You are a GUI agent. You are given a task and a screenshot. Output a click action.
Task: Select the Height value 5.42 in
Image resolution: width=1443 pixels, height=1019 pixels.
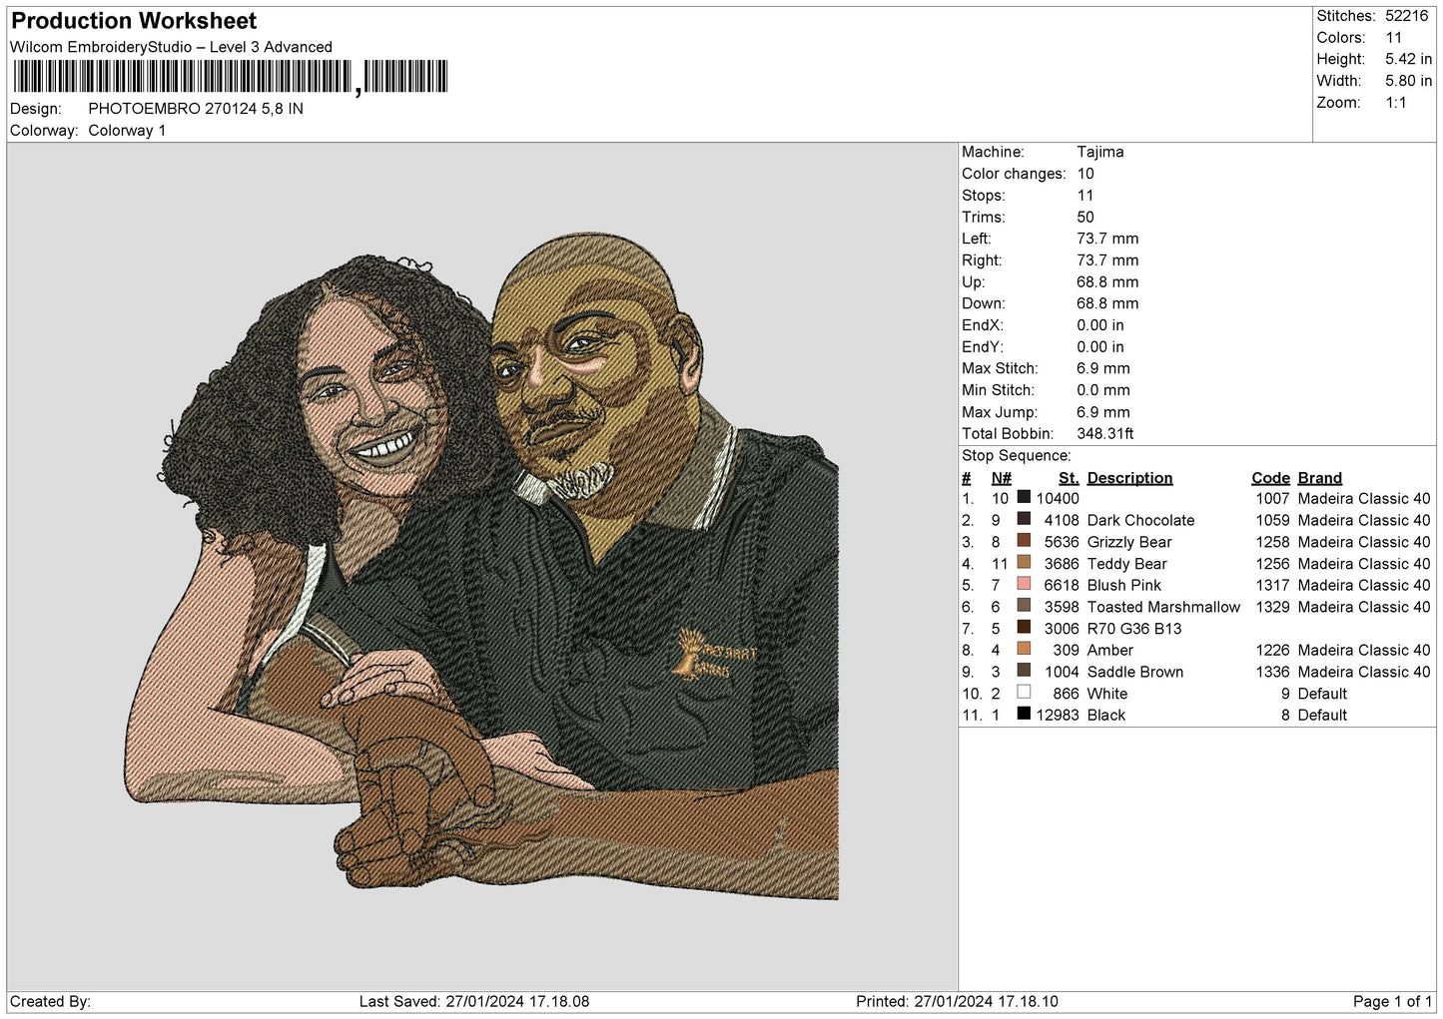point(1408,60)
